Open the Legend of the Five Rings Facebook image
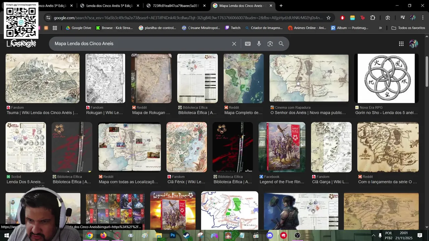Viewport: 429px width, 241px height. [x=282, y=147]
